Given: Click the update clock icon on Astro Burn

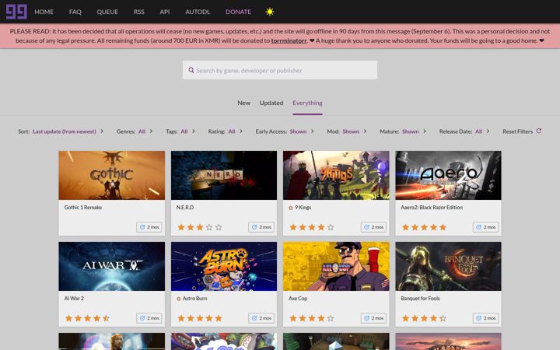Looking at the screenshot, I should point(254,318).
